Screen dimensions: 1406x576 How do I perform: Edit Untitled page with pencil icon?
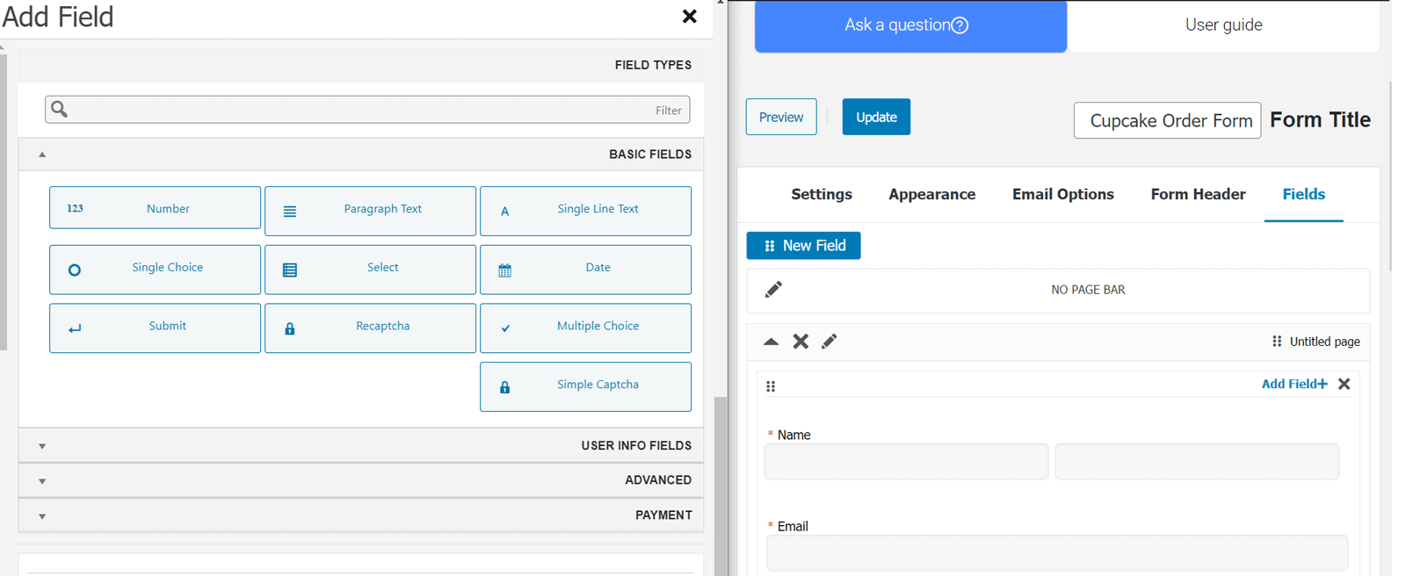pos(829,342)
